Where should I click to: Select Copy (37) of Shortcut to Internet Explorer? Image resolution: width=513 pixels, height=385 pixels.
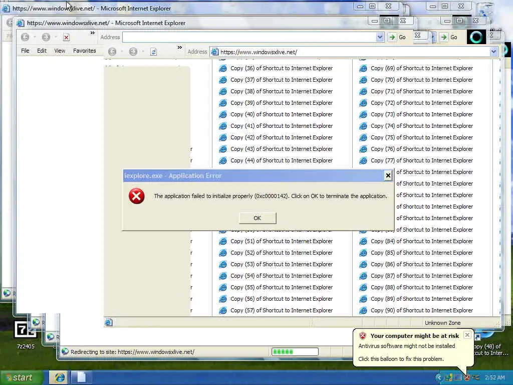276,80
